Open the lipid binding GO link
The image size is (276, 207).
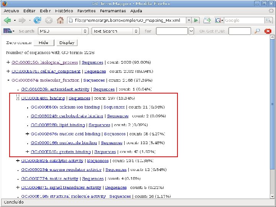point(58,125)
